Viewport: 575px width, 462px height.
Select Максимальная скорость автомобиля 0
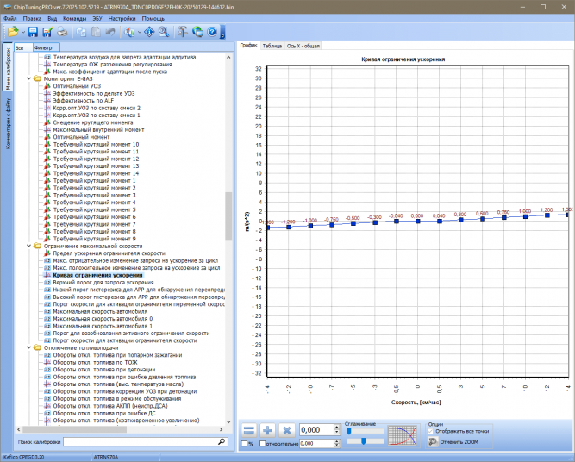point(103,319)
